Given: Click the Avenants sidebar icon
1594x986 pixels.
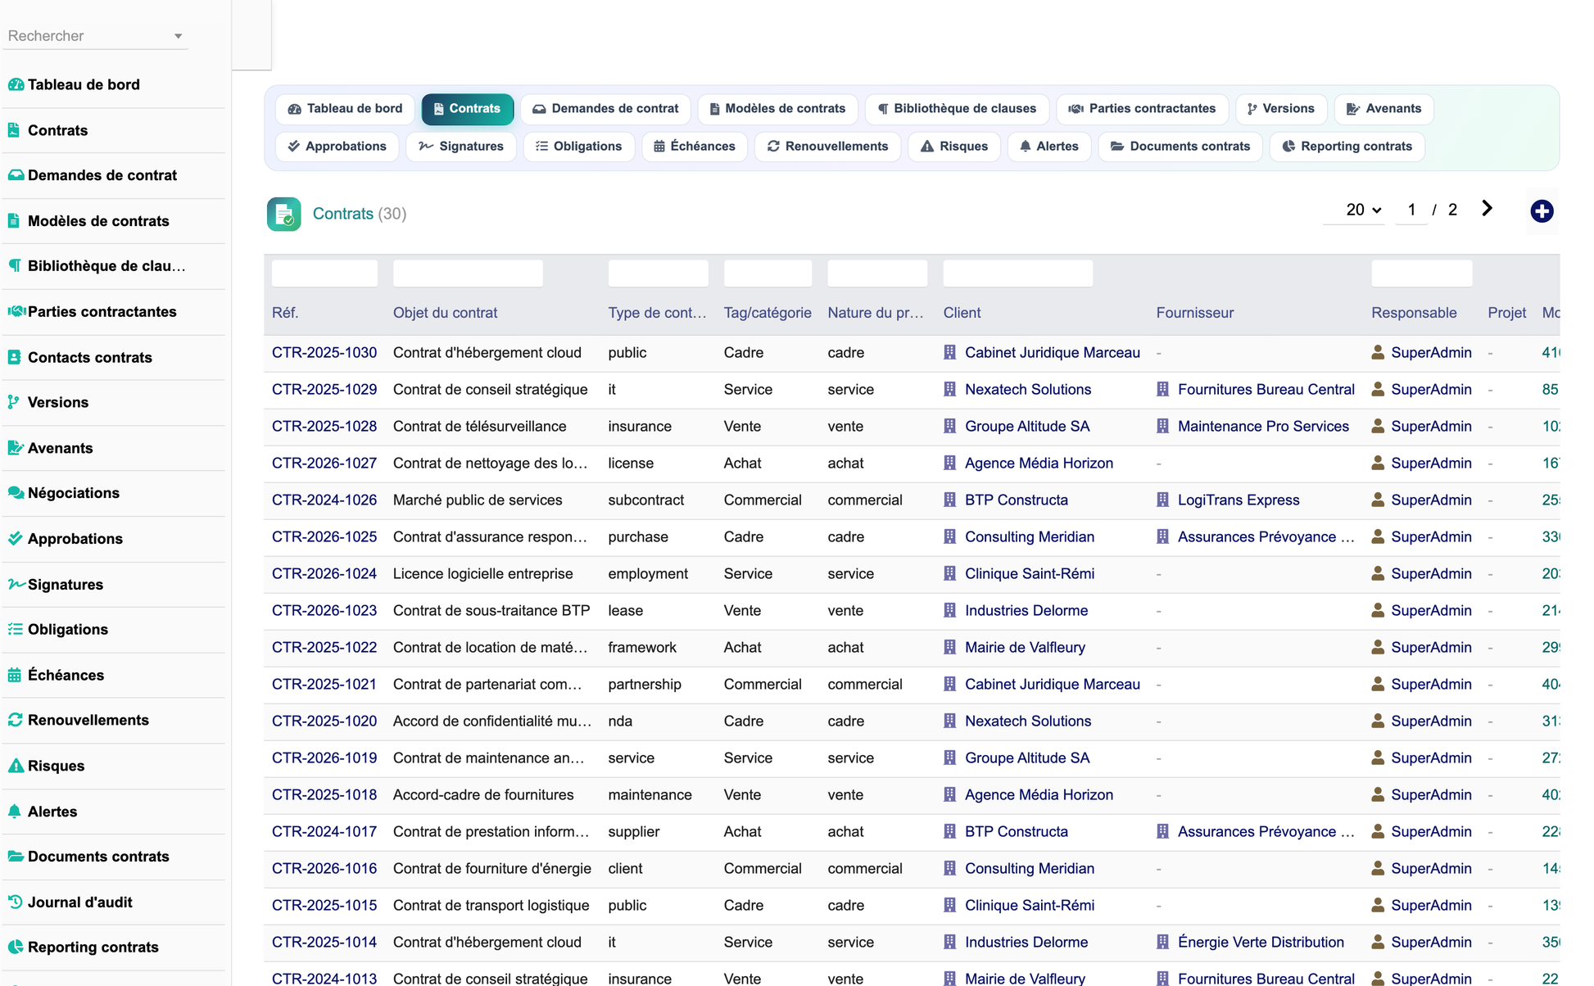Looking at the screenshot, I should click(x=16, y=448).
